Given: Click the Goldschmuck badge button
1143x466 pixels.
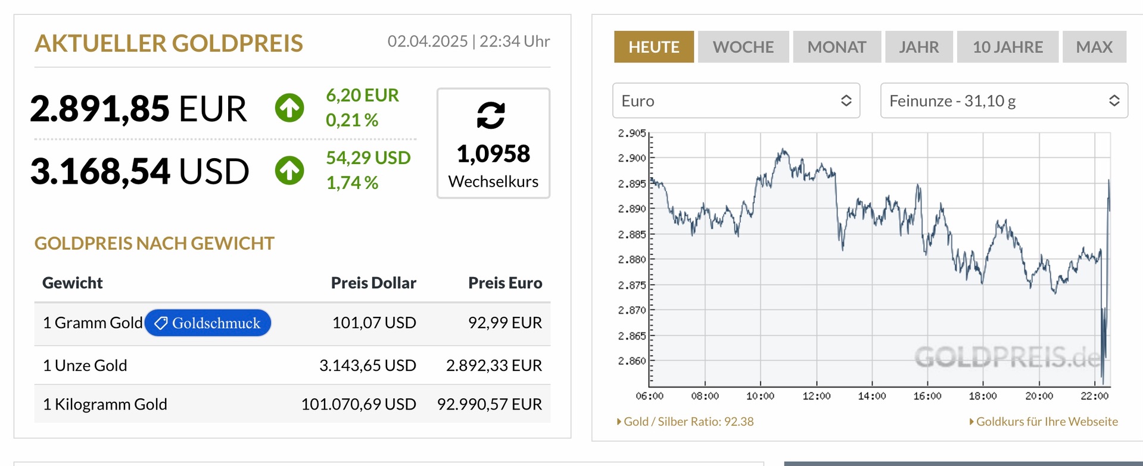Looking at the screenshot, I should click(x=208, y=323).
